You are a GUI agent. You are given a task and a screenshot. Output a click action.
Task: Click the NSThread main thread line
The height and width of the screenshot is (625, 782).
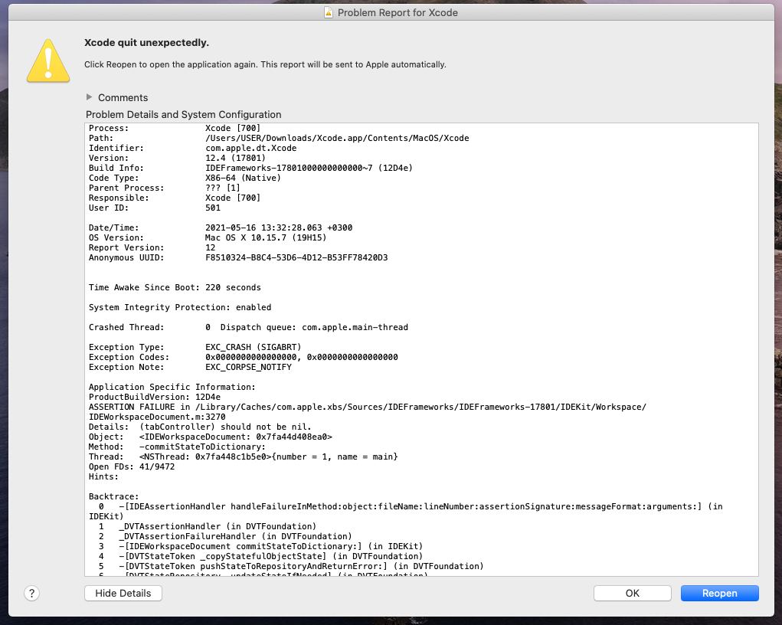[x=244, y=457]
